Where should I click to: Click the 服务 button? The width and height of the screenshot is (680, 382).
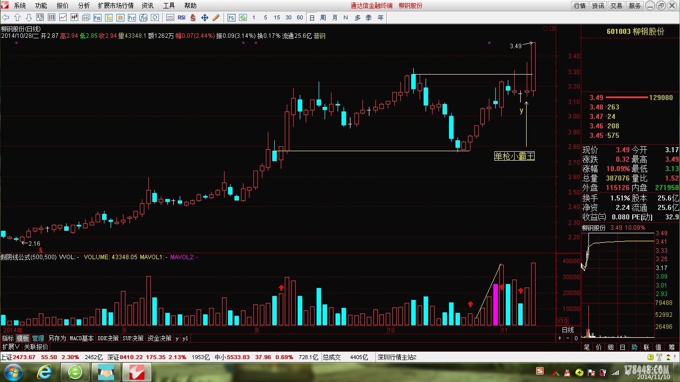coord(635,5)
